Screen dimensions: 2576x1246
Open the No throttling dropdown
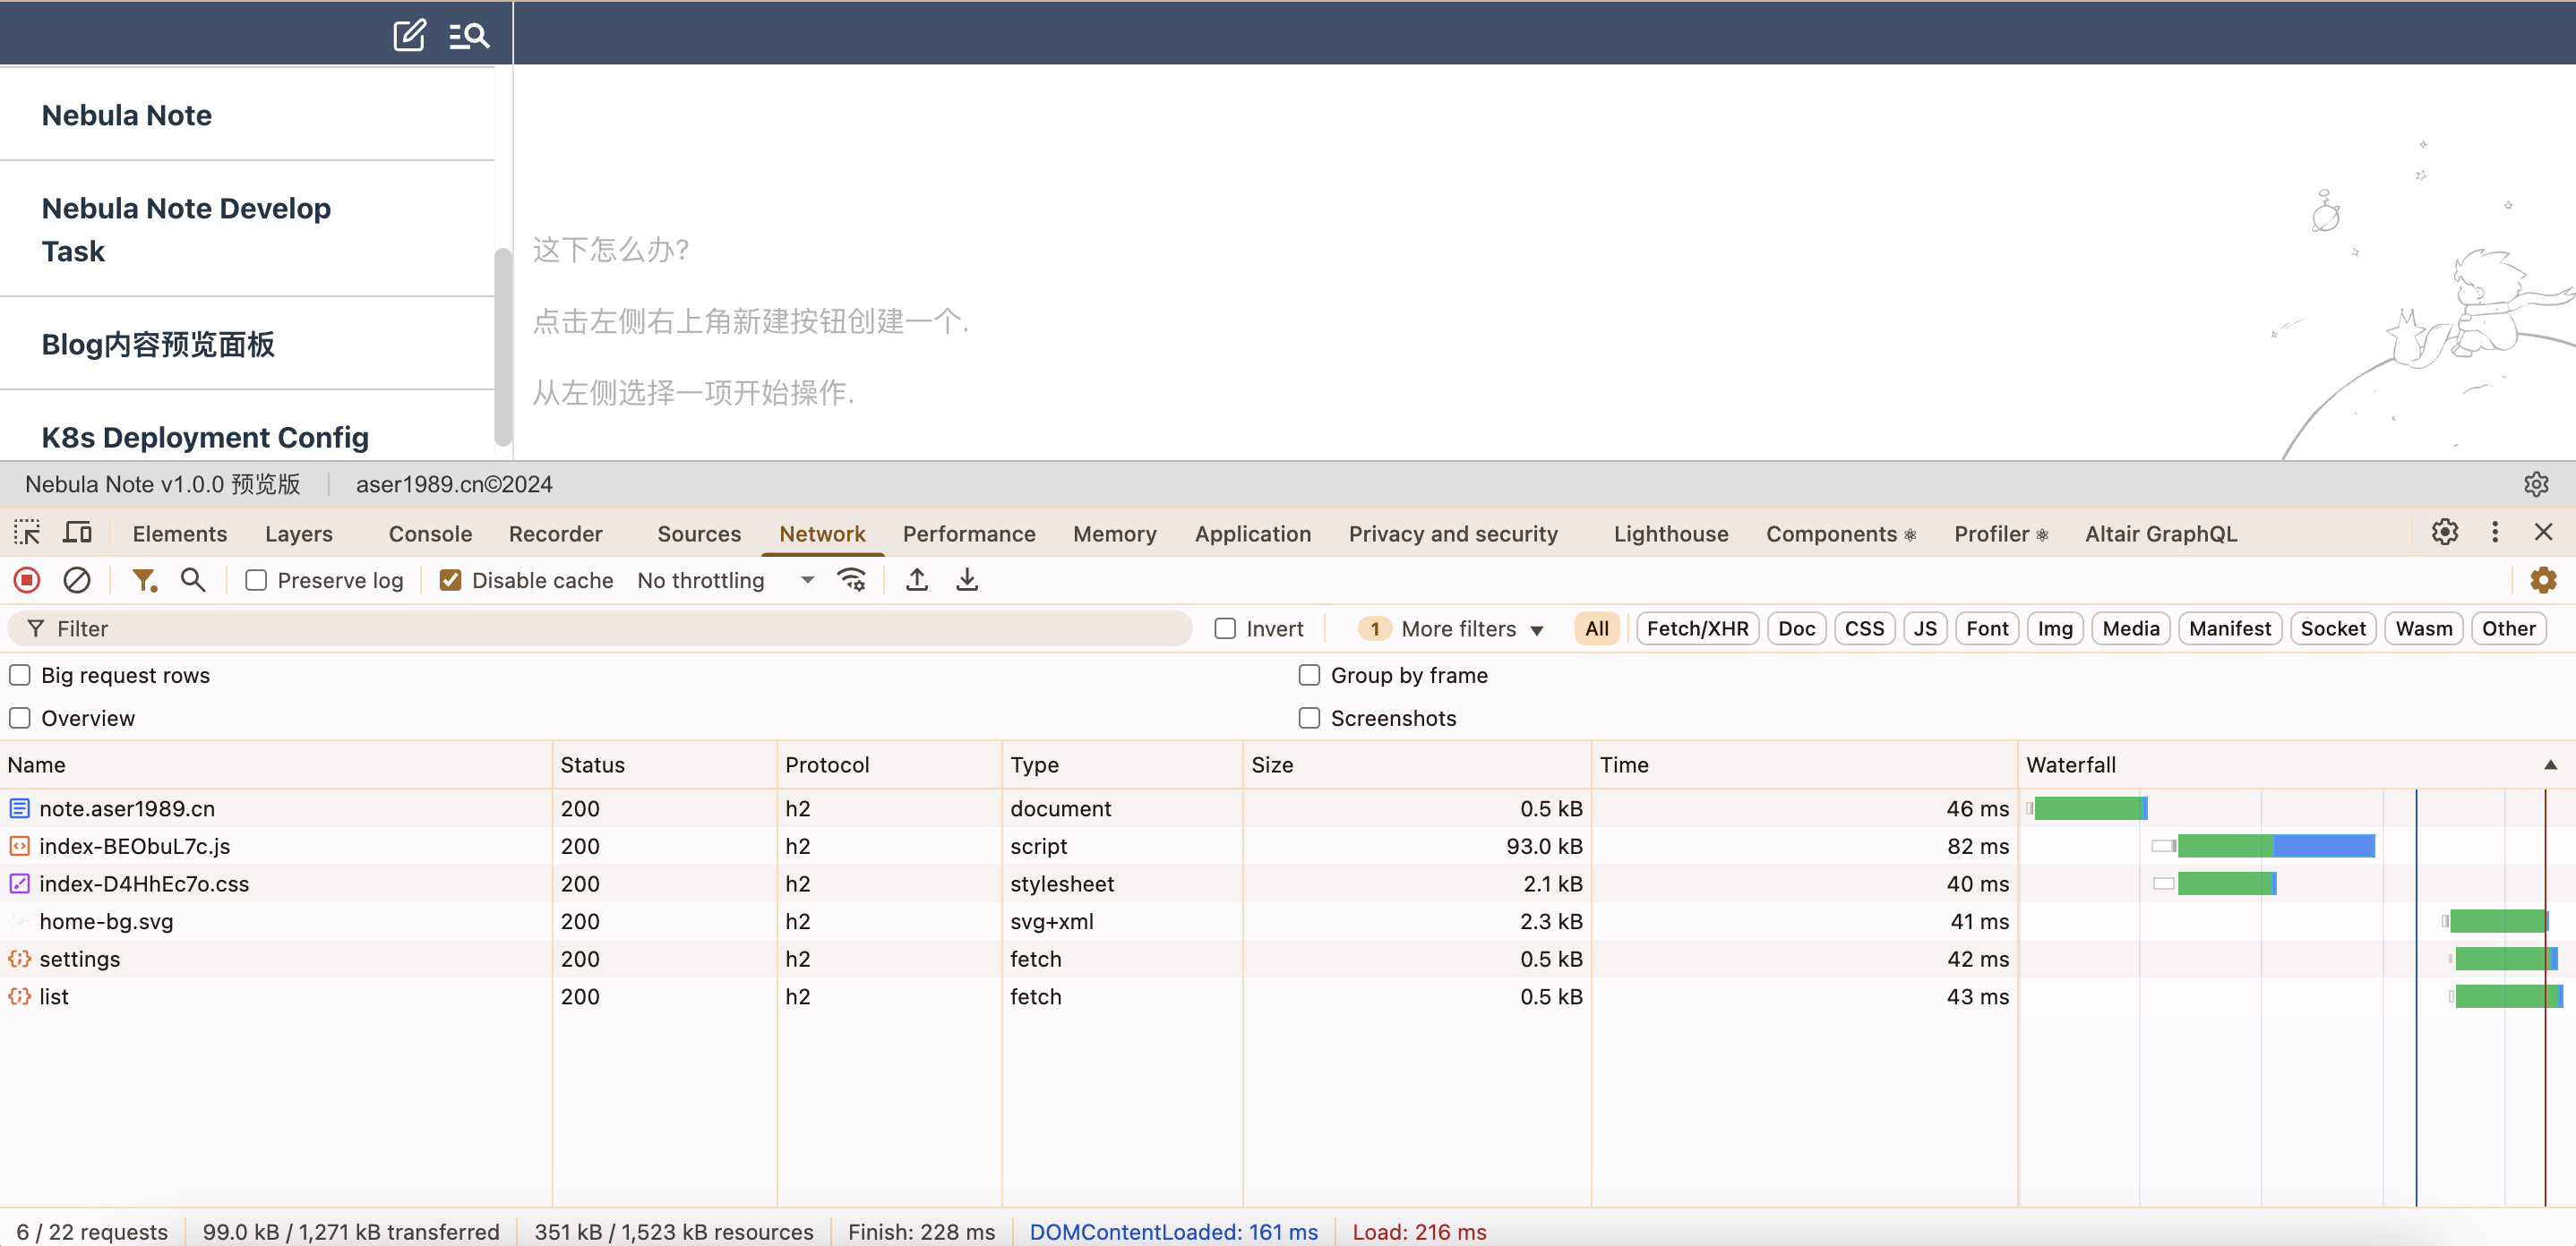(x=725, y=581)
